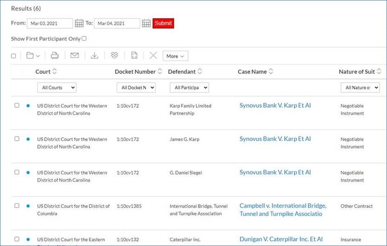387x246 pixels.
Task: Open the All Courts filter dropdown
Action: pyautogui.click(x=57, y=87)
